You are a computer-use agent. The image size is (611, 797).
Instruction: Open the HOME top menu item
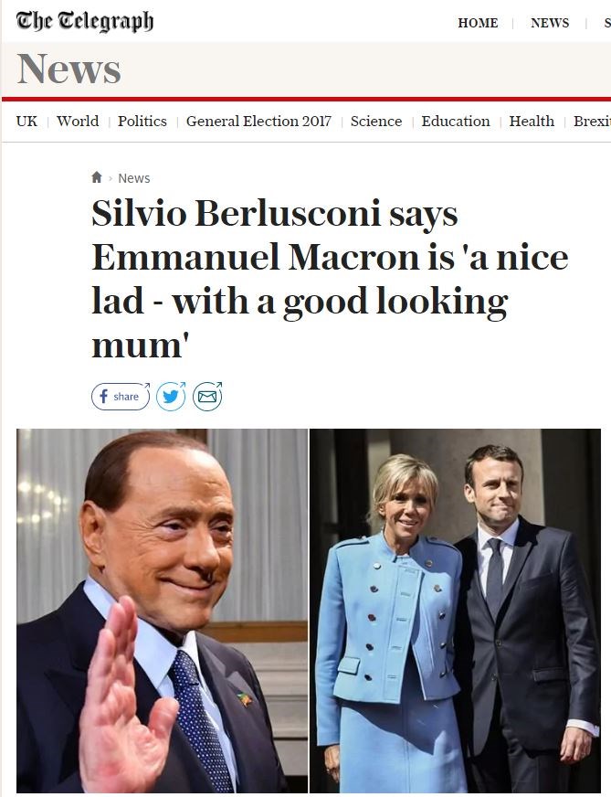pyautogui.click(x=478, y=23)
